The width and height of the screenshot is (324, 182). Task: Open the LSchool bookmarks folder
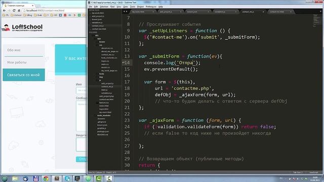point(16,15)
